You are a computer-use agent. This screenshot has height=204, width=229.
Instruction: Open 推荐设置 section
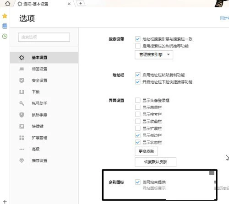point(44,161)
